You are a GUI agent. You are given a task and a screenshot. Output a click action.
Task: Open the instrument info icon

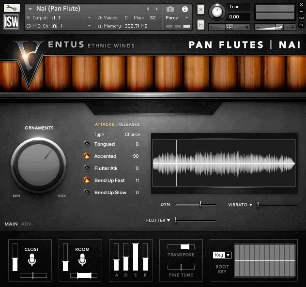(184, 9)
